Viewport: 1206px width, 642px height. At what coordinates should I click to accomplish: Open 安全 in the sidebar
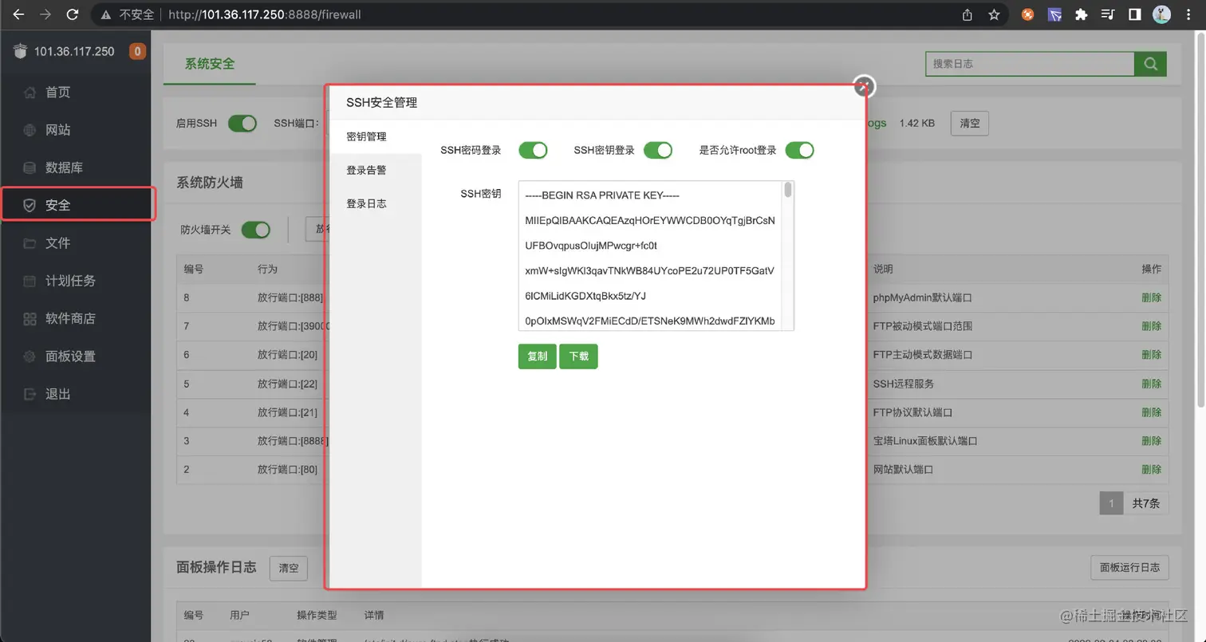(76, 205)
